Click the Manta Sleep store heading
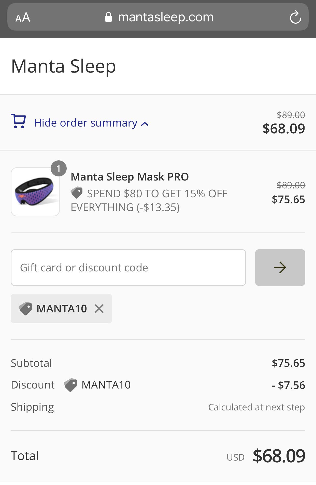 (64, 66)
